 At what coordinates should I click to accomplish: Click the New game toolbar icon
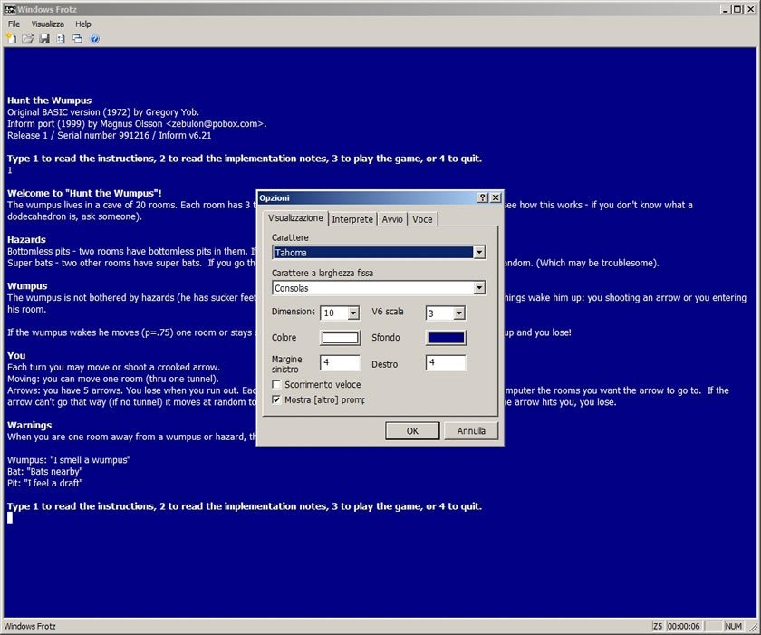(x=11, y=39)
